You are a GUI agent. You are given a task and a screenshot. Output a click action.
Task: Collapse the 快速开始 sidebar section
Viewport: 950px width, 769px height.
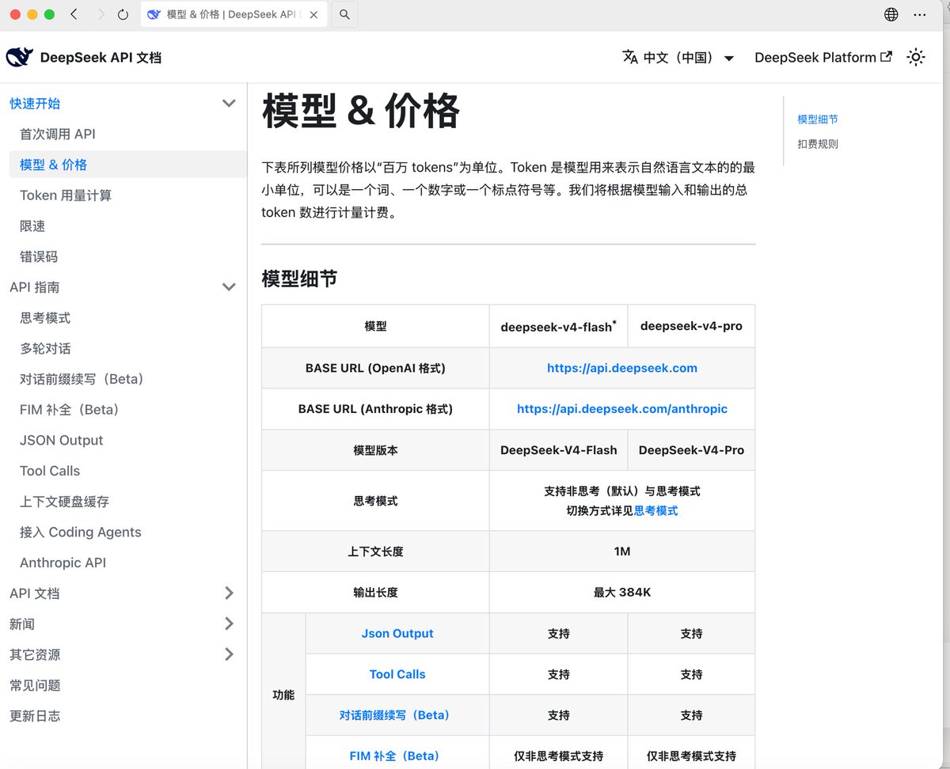pos(229,103)
